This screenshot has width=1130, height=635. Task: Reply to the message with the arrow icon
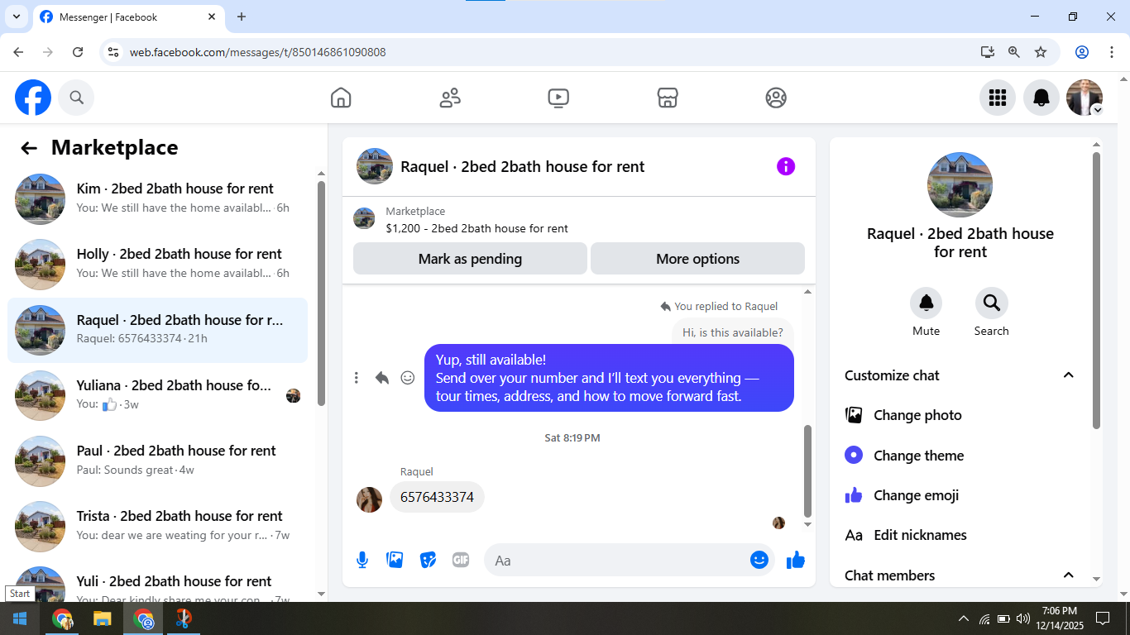point(381,378)
